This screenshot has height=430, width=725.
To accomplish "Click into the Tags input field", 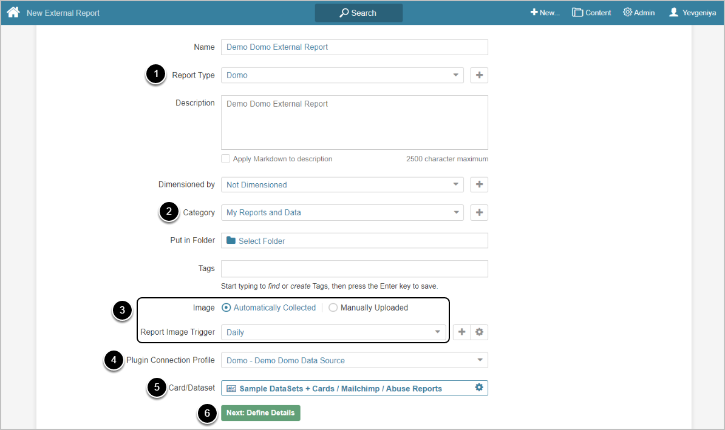I will pos(354,269).
